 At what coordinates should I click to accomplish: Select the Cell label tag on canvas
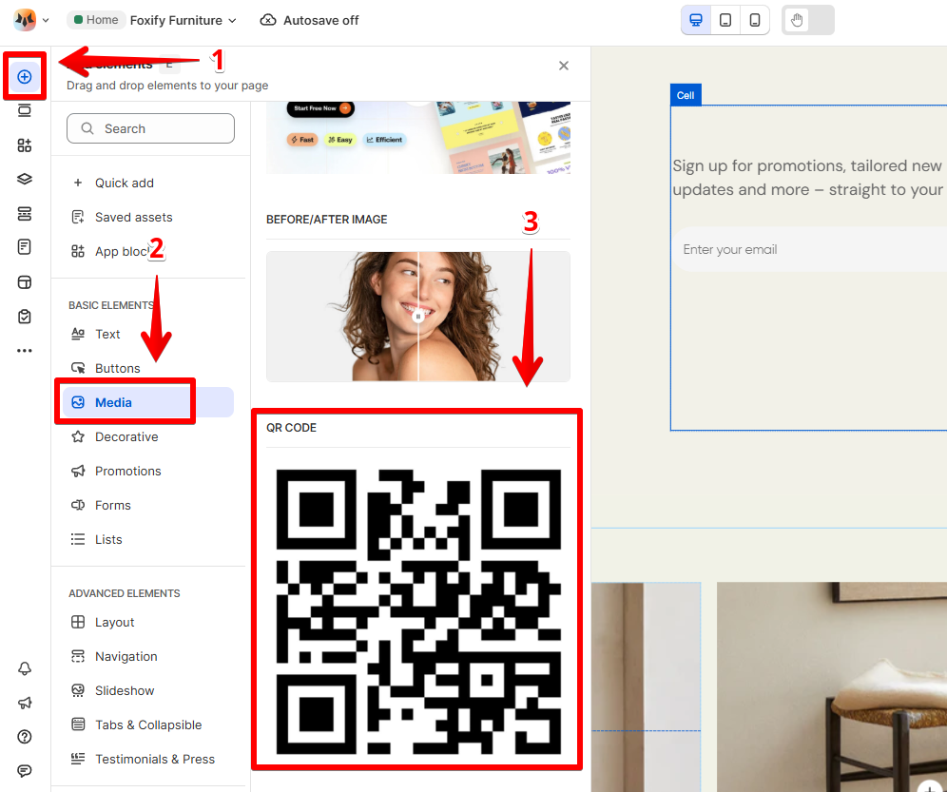[x=686, y=95]
